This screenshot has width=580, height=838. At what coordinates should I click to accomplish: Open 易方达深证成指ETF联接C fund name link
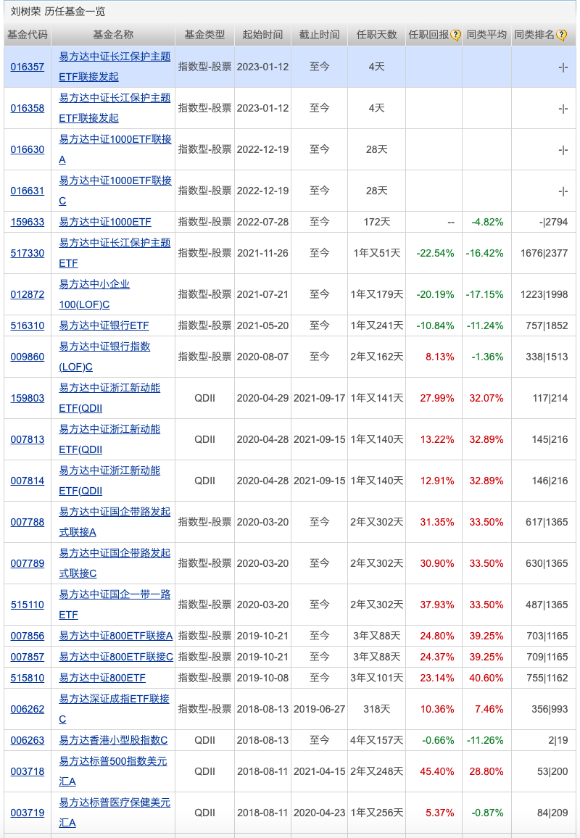coord(114,709)
